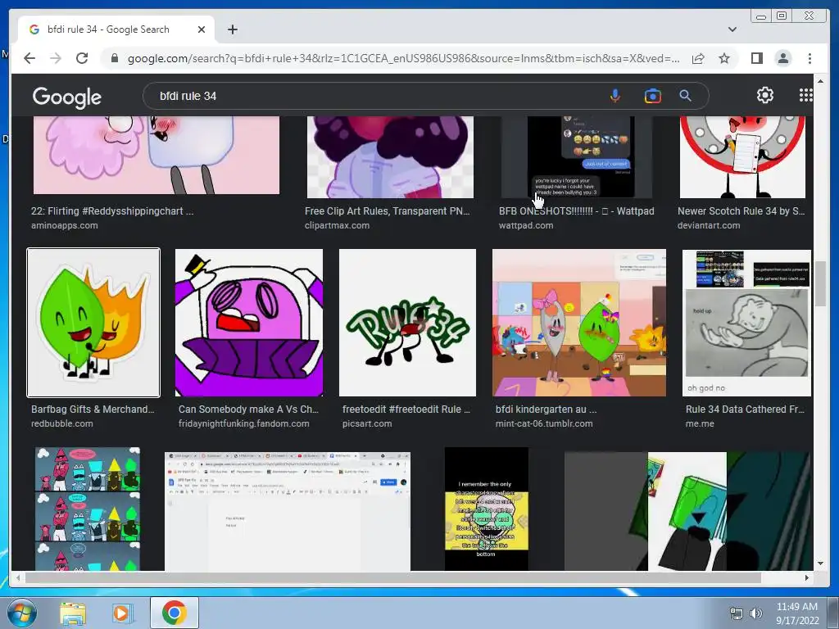Click the Google logo
This screenshot has width=839, height=629.
click(x=67, y=97)
